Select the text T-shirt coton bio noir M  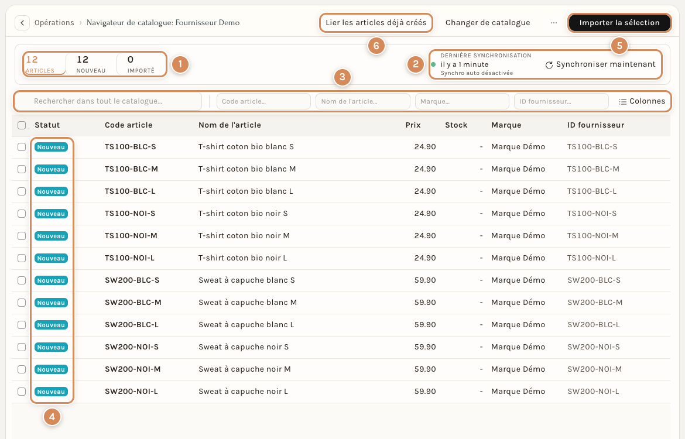click(244, 236)
